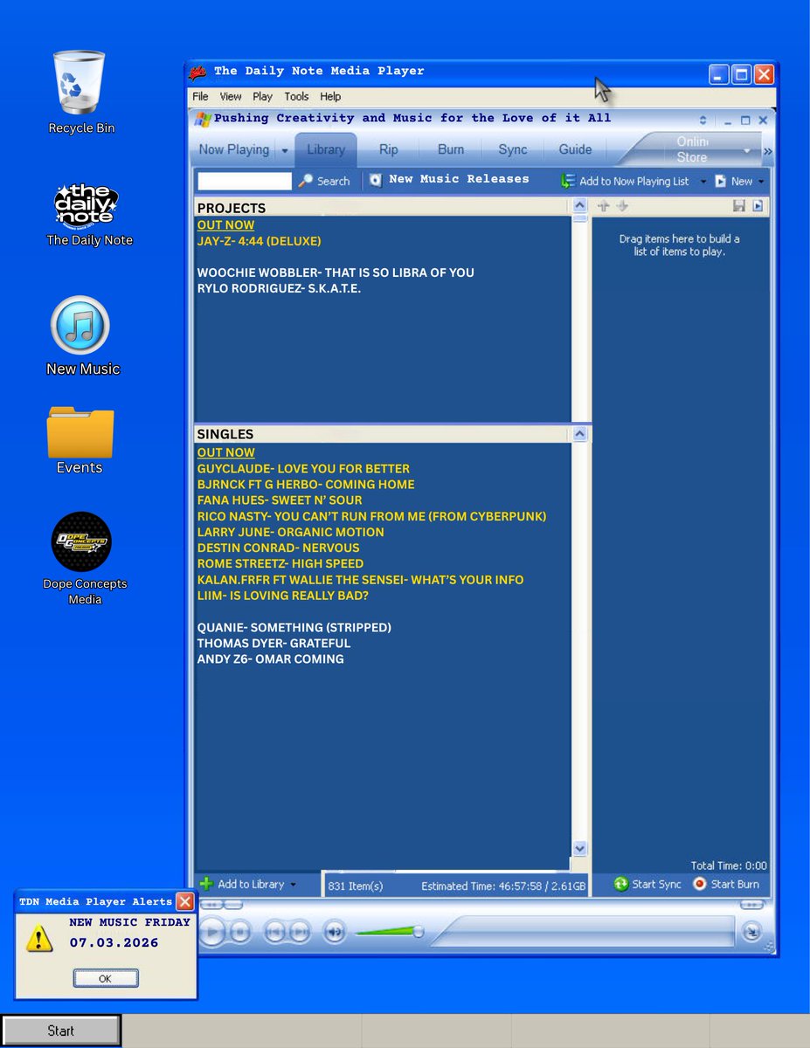810x1048 pixels.
Task: Close the TDN Media Player Alerts dialog
Action: (x=184, y=901)
